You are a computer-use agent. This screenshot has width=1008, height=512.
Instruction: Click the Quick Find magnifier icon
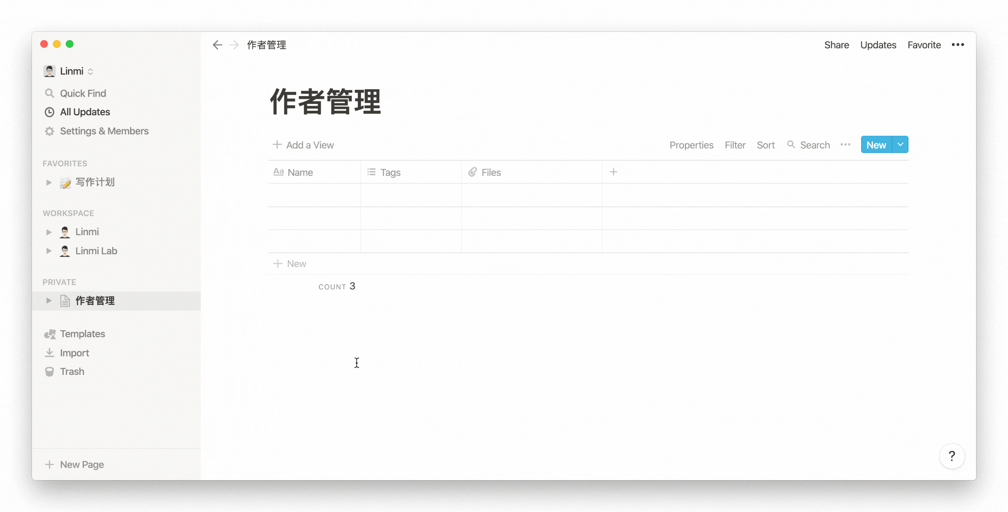click(49, 93)
